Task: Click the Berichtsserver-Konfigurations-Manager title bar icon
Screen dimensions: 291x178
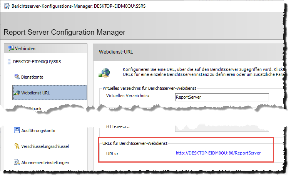Action: pyautogui.click(x=7, y=6)
